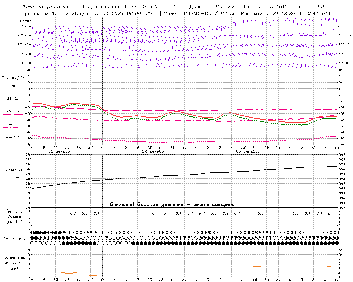Click the "500 гПа" entry in the temperature legend
This screenshot has height=282, width=353.
point(13,137)
